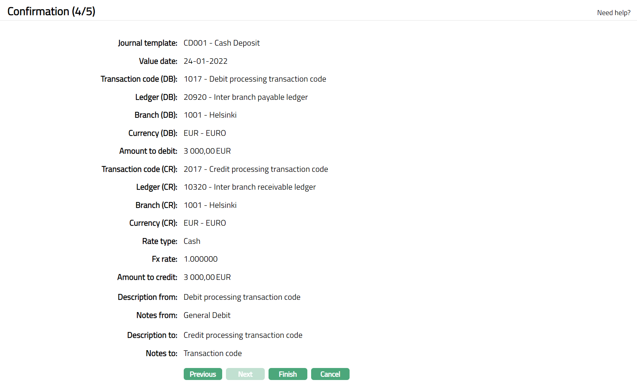637x392 pixels.
Task: Click 10320 Inter branch receivable ledger text
Action: 250,187
